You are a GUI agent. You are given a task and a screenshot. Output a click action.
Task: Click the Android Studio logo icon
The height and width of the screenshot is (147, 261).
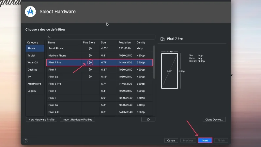click(x=30, y=11)
